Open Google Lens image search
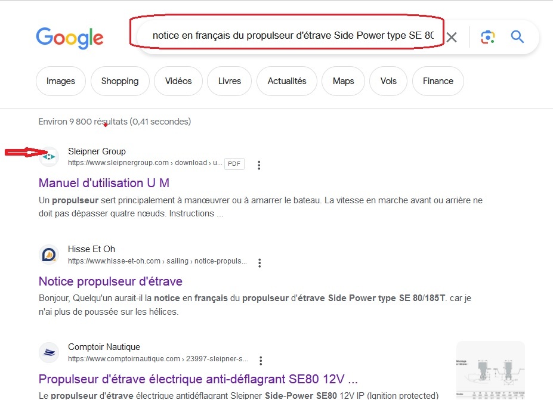This screenshot has width=553, height=400. tap(488, 37)
